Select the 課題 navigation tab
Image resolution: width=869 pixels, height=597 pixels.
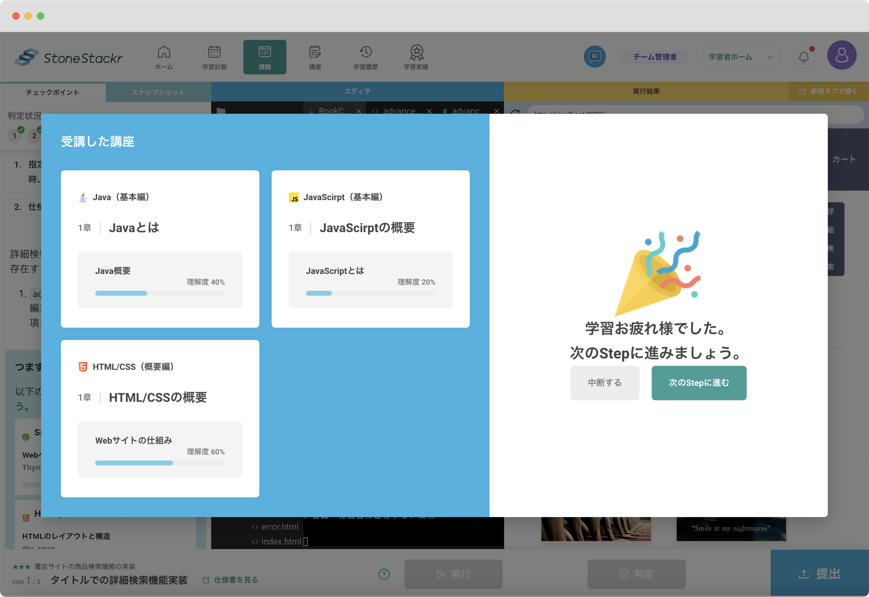[x=265, y=57]
